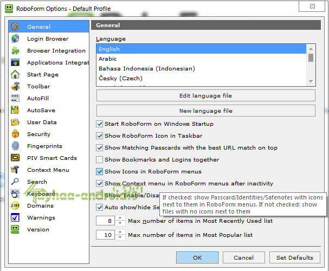Click the Search magnifying glass icon
The image size is (329, 271).
click(x=15, y=182)
